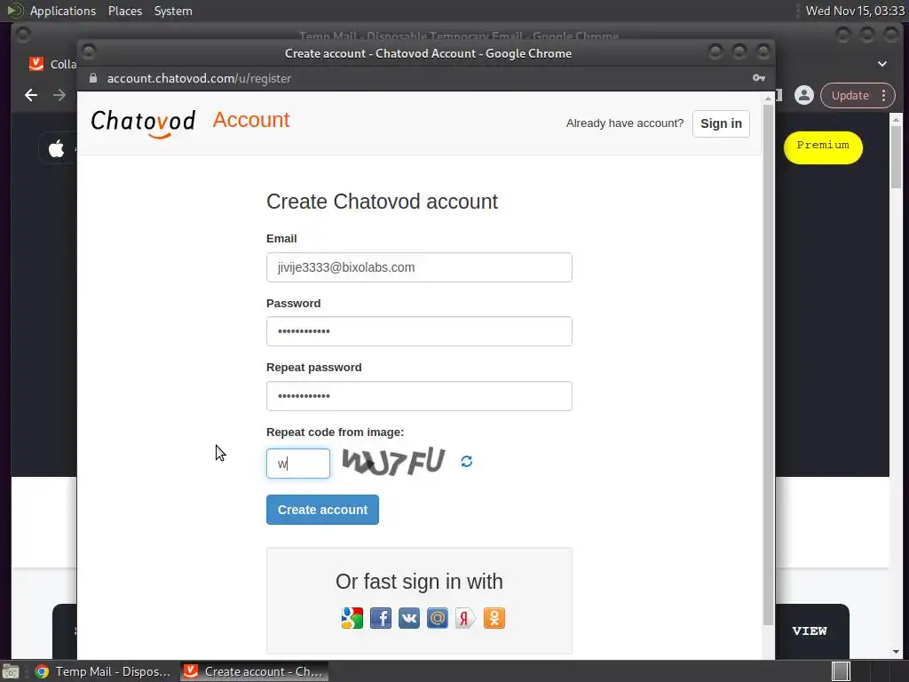The height and width of the screenshot is (682, 909).
Task: Click the show desktop icon in taskbar
Action: pos(11,671)
